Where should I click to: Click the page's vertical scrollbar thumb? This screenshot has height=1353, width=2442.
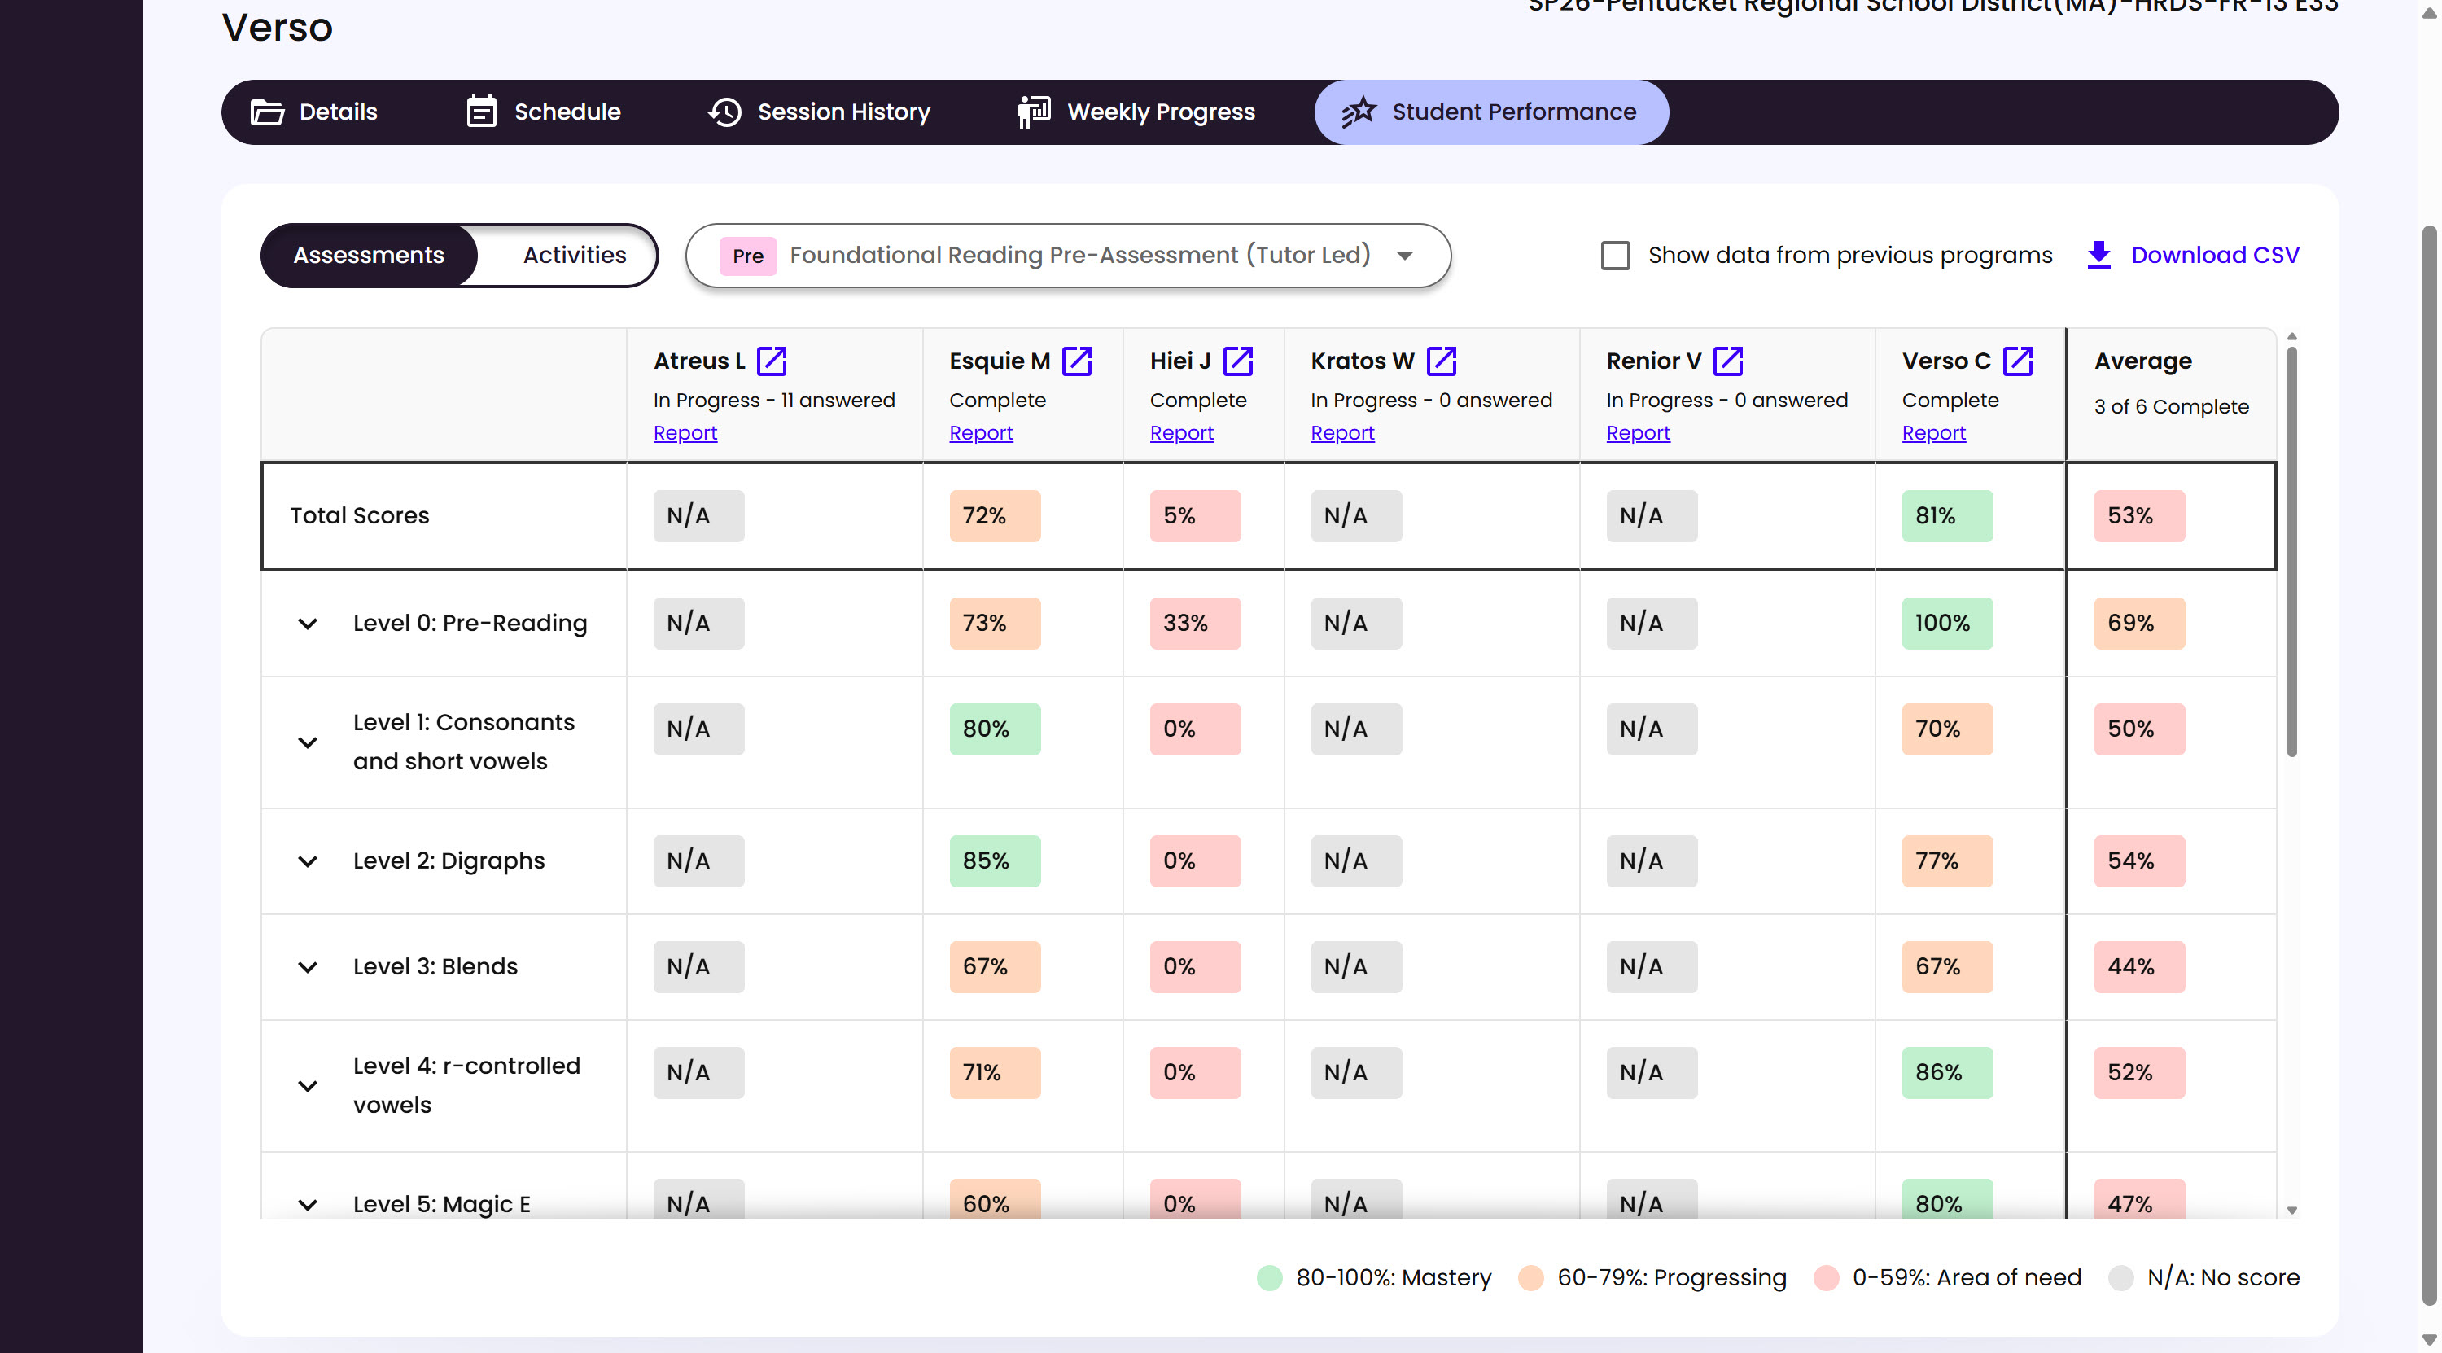(x=2431, y=766)
